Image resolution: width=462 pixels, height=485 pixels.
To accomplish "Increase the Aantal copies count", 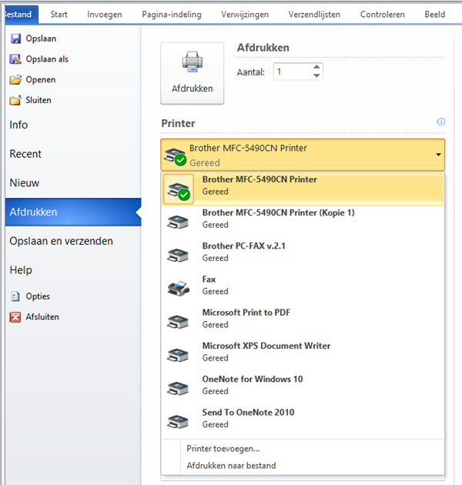I will coord(316,68).
